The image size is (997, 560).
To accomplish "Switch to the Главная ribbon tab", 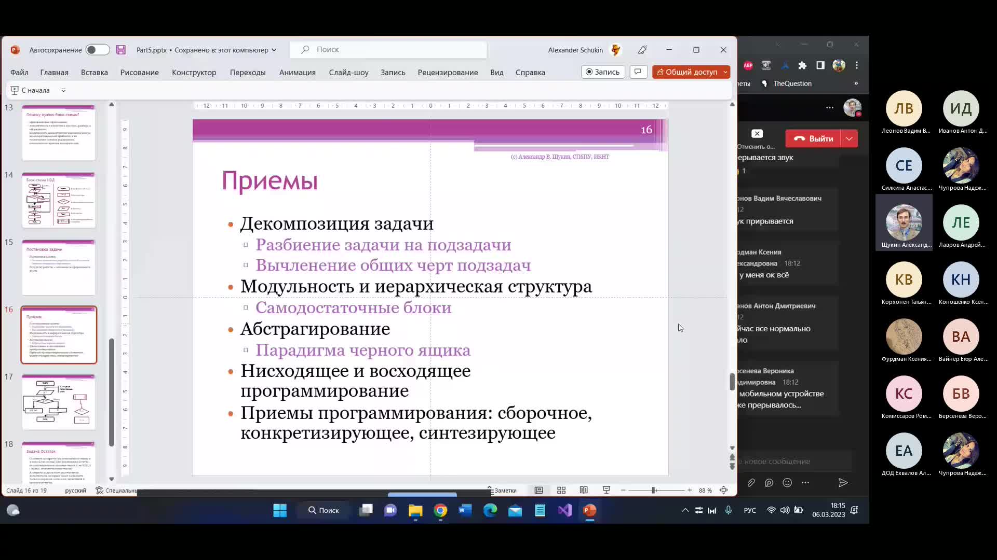I will click(55, 73).
